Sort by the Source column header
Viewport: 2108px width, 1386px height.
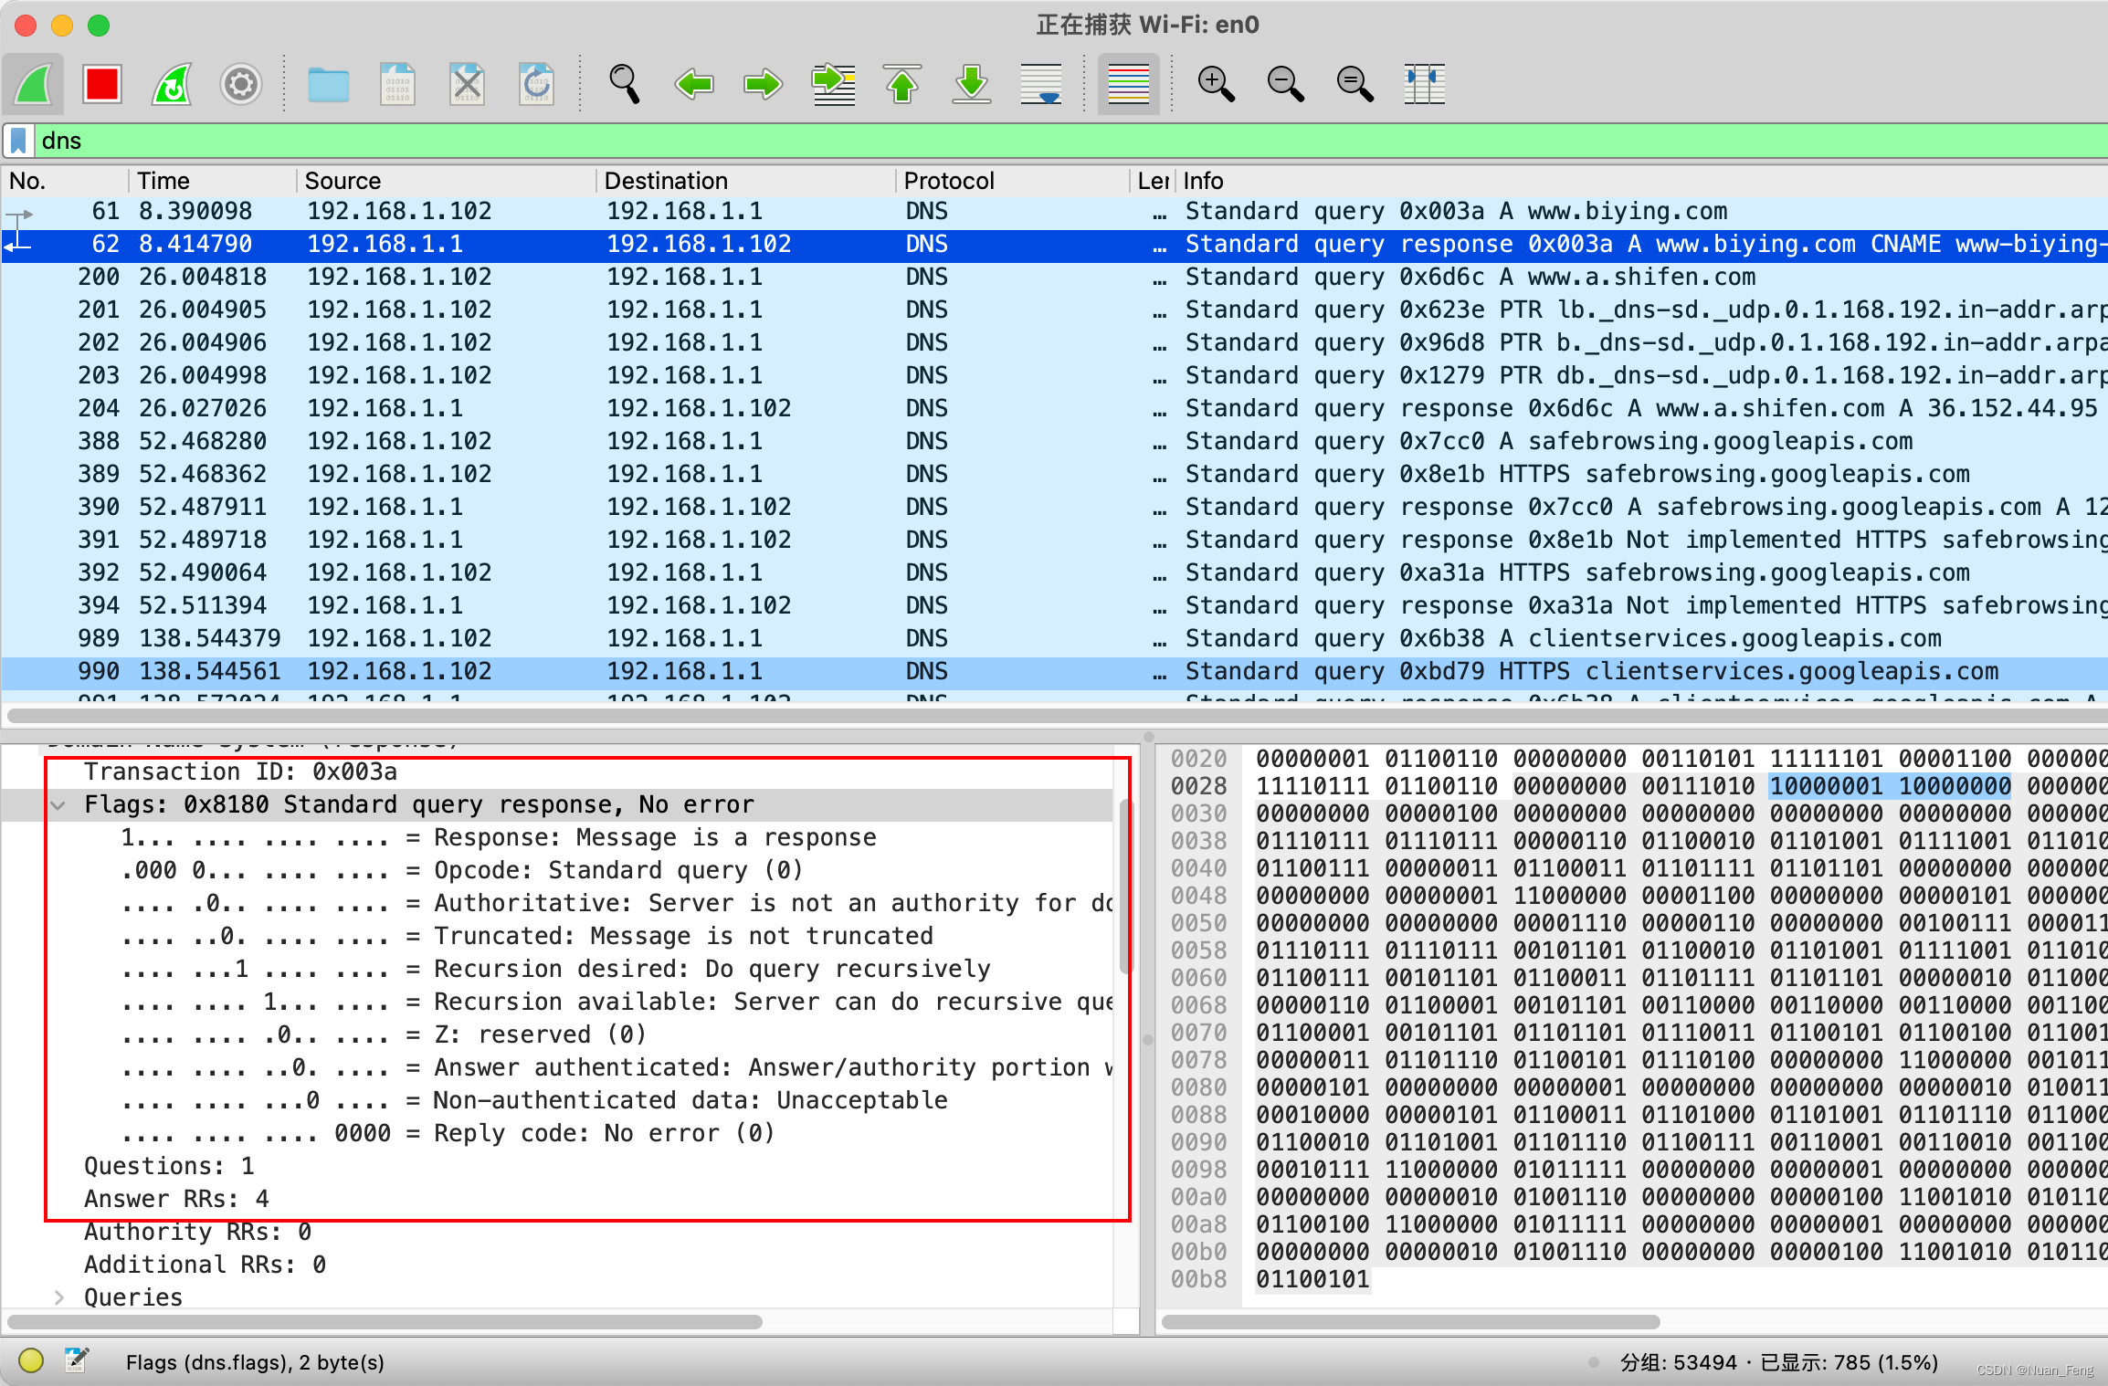click(343, 181)
